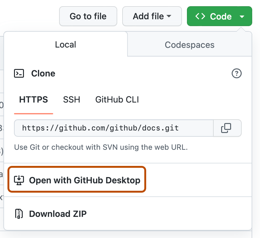Switch to the SSH clone option
The height and width of the screenshot is (238, 260).
(72, 99)
